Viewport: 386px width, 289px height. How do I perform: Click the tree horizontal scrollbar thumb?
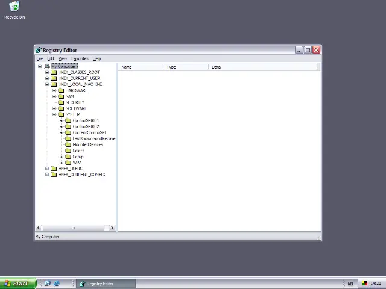coord(74,228)
